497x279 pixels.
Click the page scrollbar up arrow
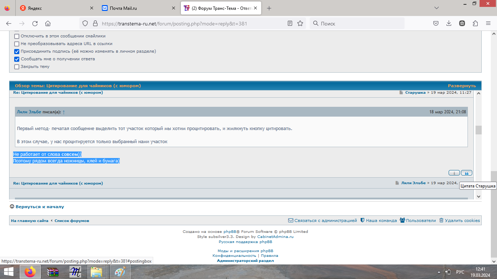point(494,34)
